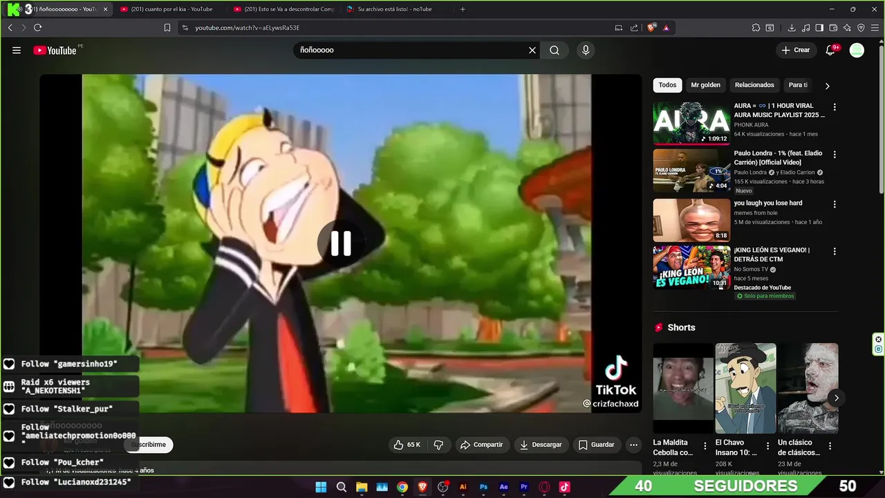
Task: Open Premiere Pro from taskbar
Action: point(523,487)
